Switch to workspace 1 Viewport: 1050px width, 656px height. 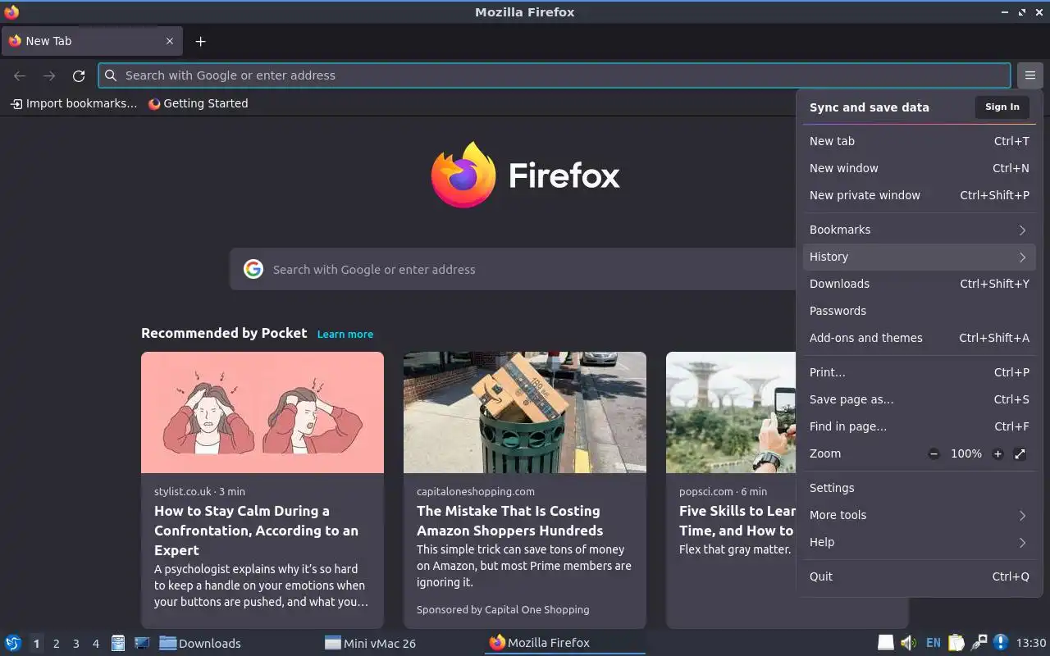tap(36, 644)
